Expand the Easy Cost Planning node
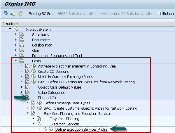 (33, 119)
